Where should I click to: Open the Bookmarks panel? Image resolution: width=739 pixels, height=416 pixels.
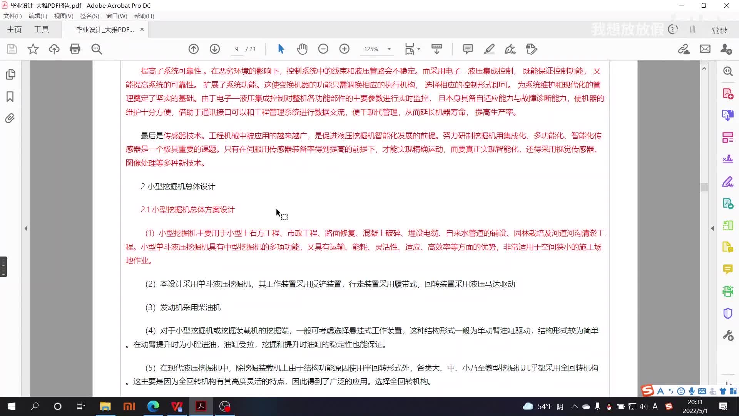[10, 96]
